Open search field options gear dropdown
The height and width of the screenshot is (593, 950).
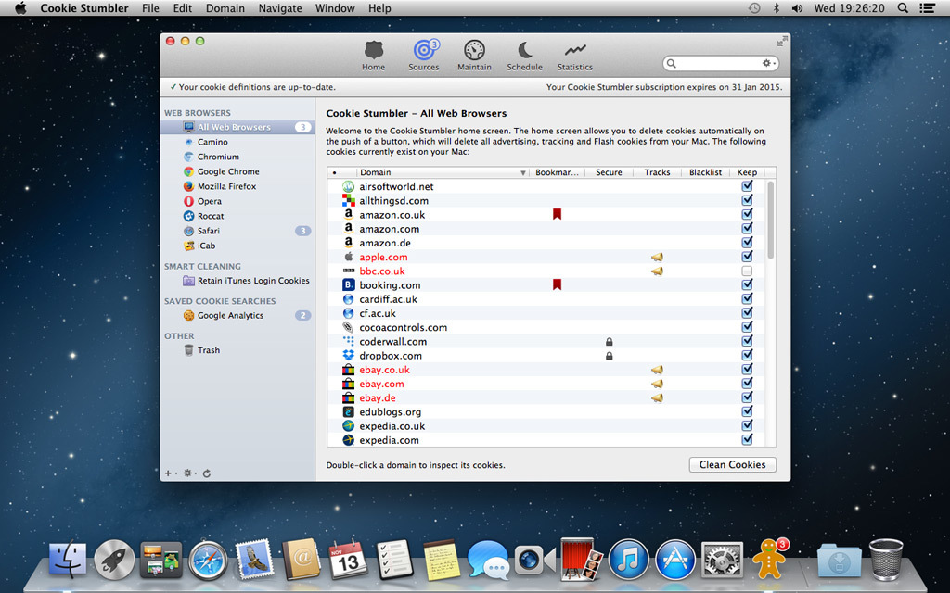coord(768,63)
